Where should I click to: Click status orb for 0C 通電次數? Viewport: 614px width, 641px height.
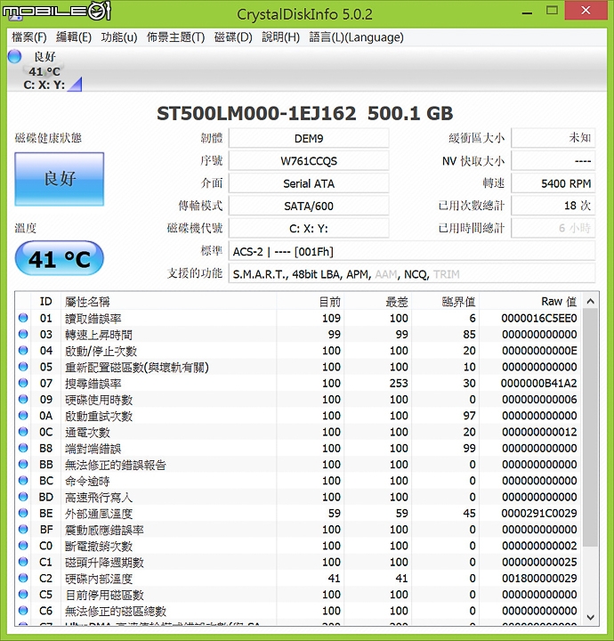click(x=23, y=431)
